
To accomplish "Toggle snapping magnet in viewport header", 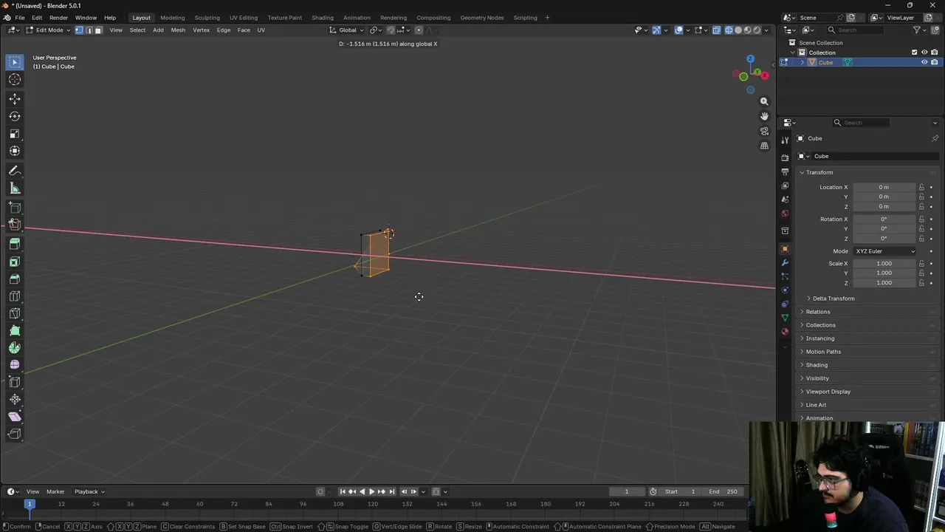I will pyautogui.click(x=391, y=30).
